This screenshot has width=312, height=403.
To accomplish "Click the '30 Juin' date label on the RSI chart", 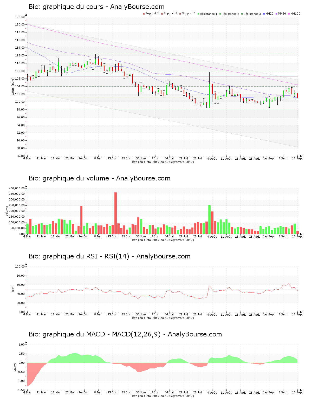I will [x=141, y=314].
